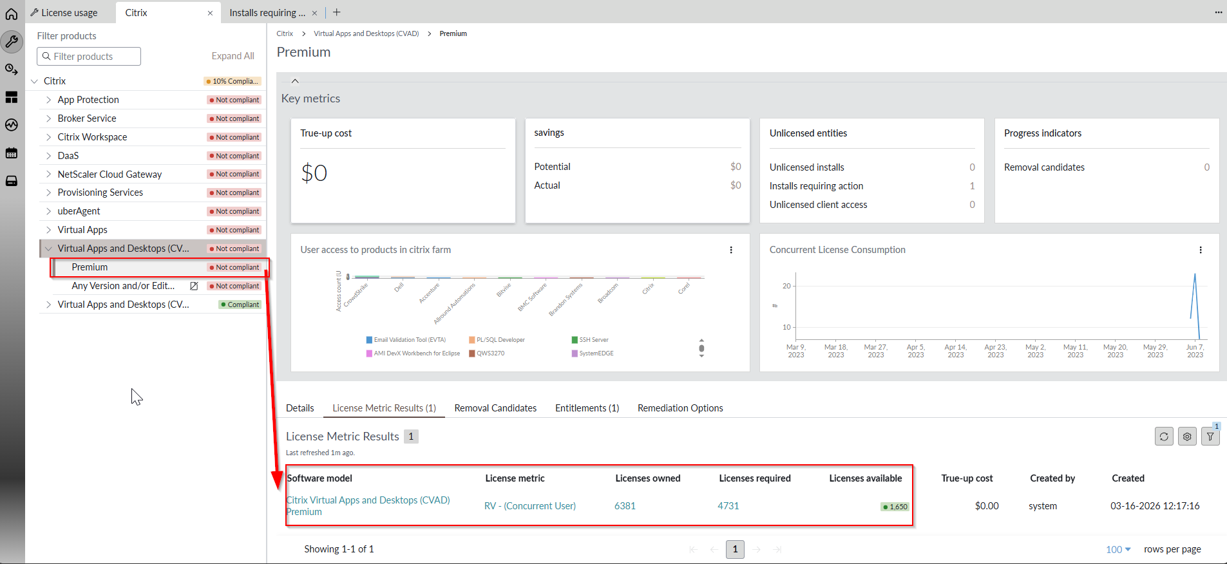1227x564 pixels.
Task: Open the dashboard grid icon in sidebar
Action: pyautogui.click(x=12, y=97)
